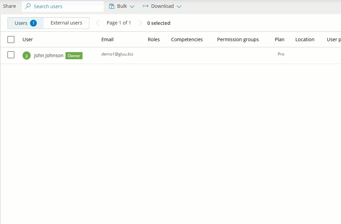Click the Permission groups column header
The image size is (341, 224).
coord(238,39)
